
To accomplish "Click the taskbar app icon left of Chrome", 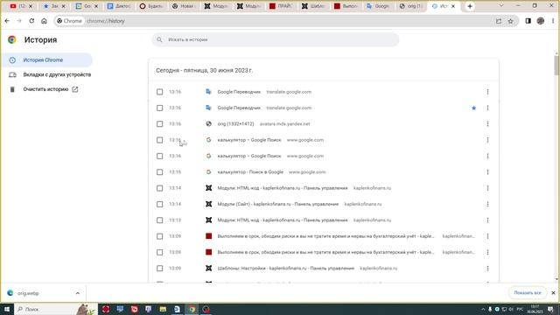I will pyautogui.click(x=177, y=309).
